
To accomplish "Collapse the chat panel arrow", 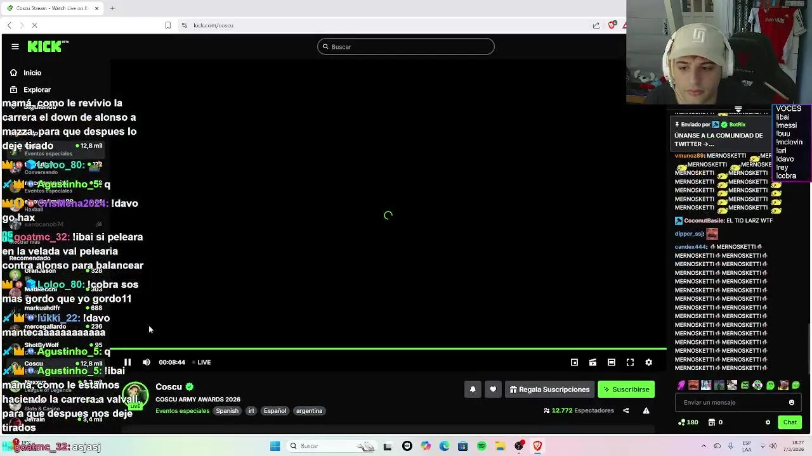I will [x=738, y=110].
